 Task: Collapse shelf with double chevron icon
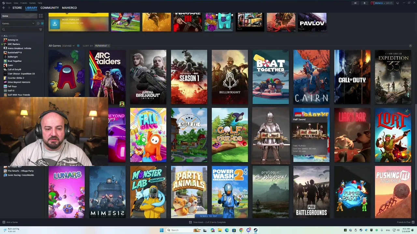point(410,46)
